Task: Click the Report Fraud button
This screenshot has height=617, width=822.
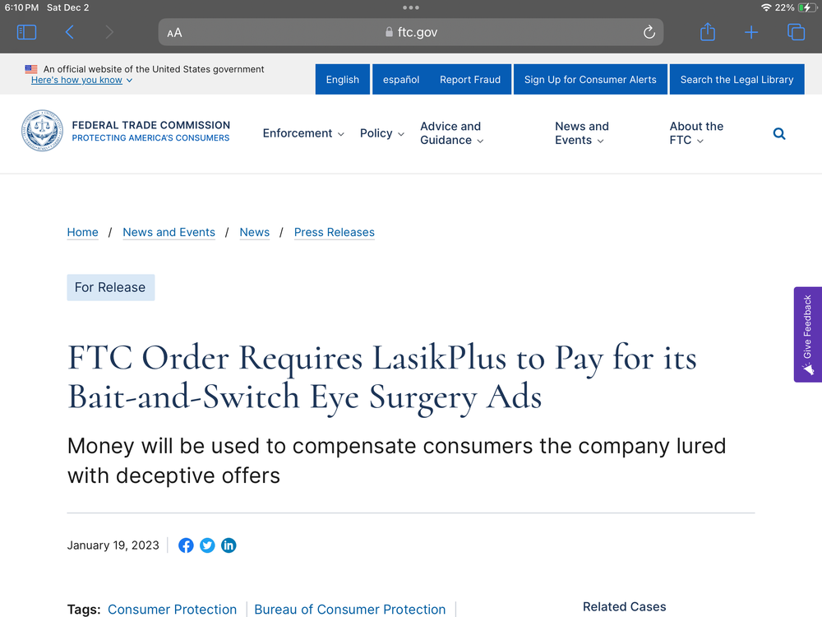Action: [x=470, y=80]
